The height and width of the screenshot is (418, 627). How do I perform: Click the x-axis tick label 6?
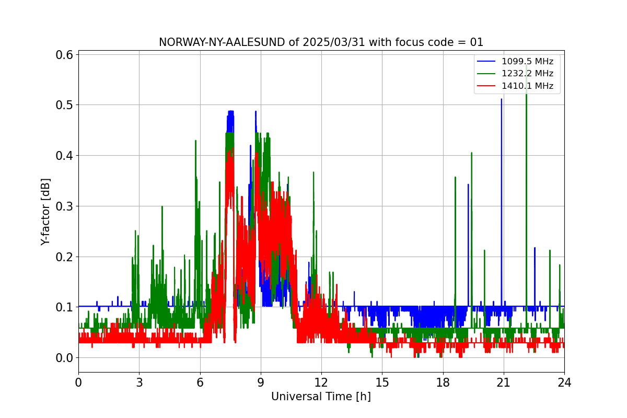(x=200, y=382)
